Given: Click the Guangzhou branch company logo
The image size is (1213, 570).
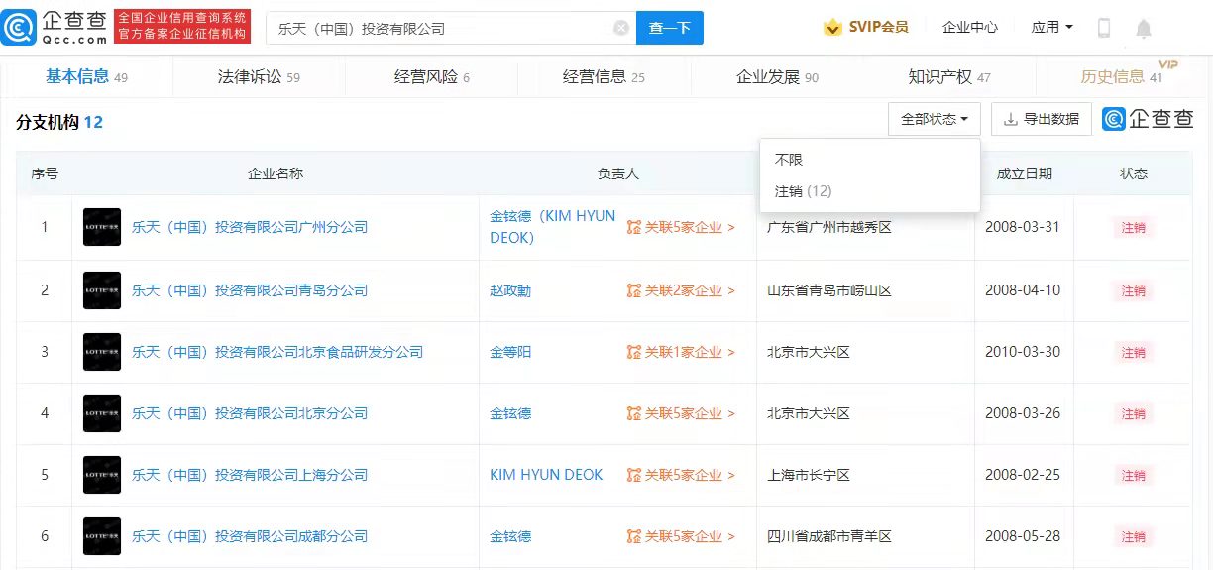Looking at the screenshot, I should coord(102,227).
